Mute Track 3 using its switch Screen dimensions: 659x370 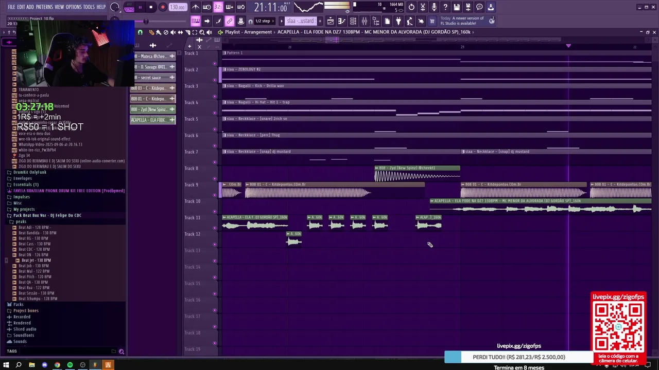[x=215, y=96]
